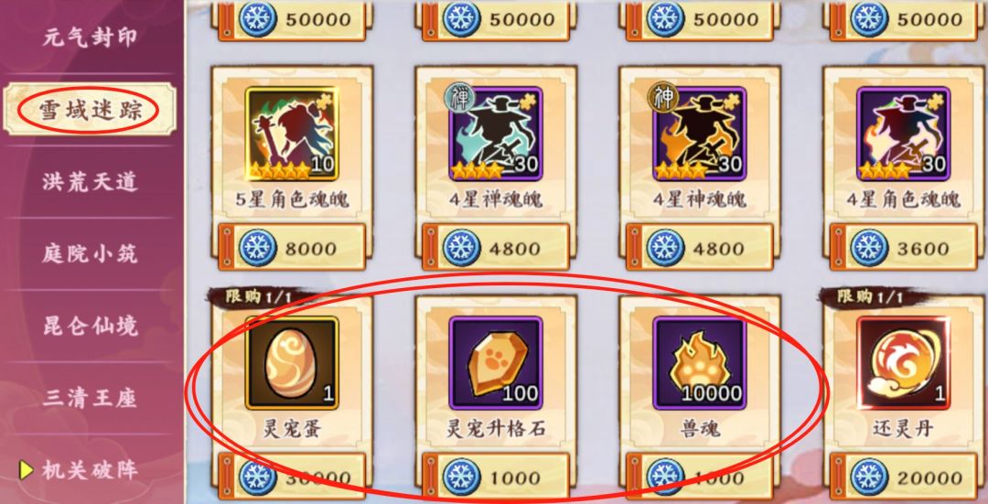
Task: Choose the 4星角色魂魄 shard icon
Action: click(903, 134)
